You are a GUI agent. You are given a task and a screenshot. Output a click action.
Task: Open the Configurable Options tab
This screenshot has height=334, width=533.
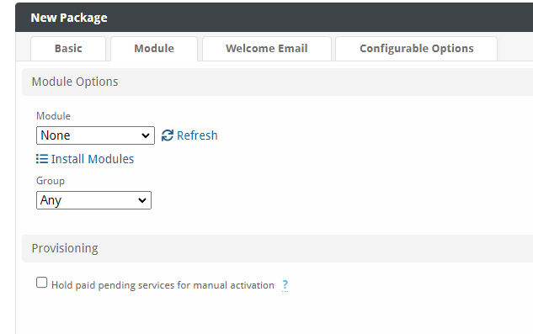(417, 49)
